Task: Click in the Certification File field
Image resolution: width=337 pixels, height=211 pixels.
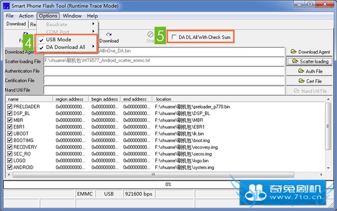Action: [164, 80]
